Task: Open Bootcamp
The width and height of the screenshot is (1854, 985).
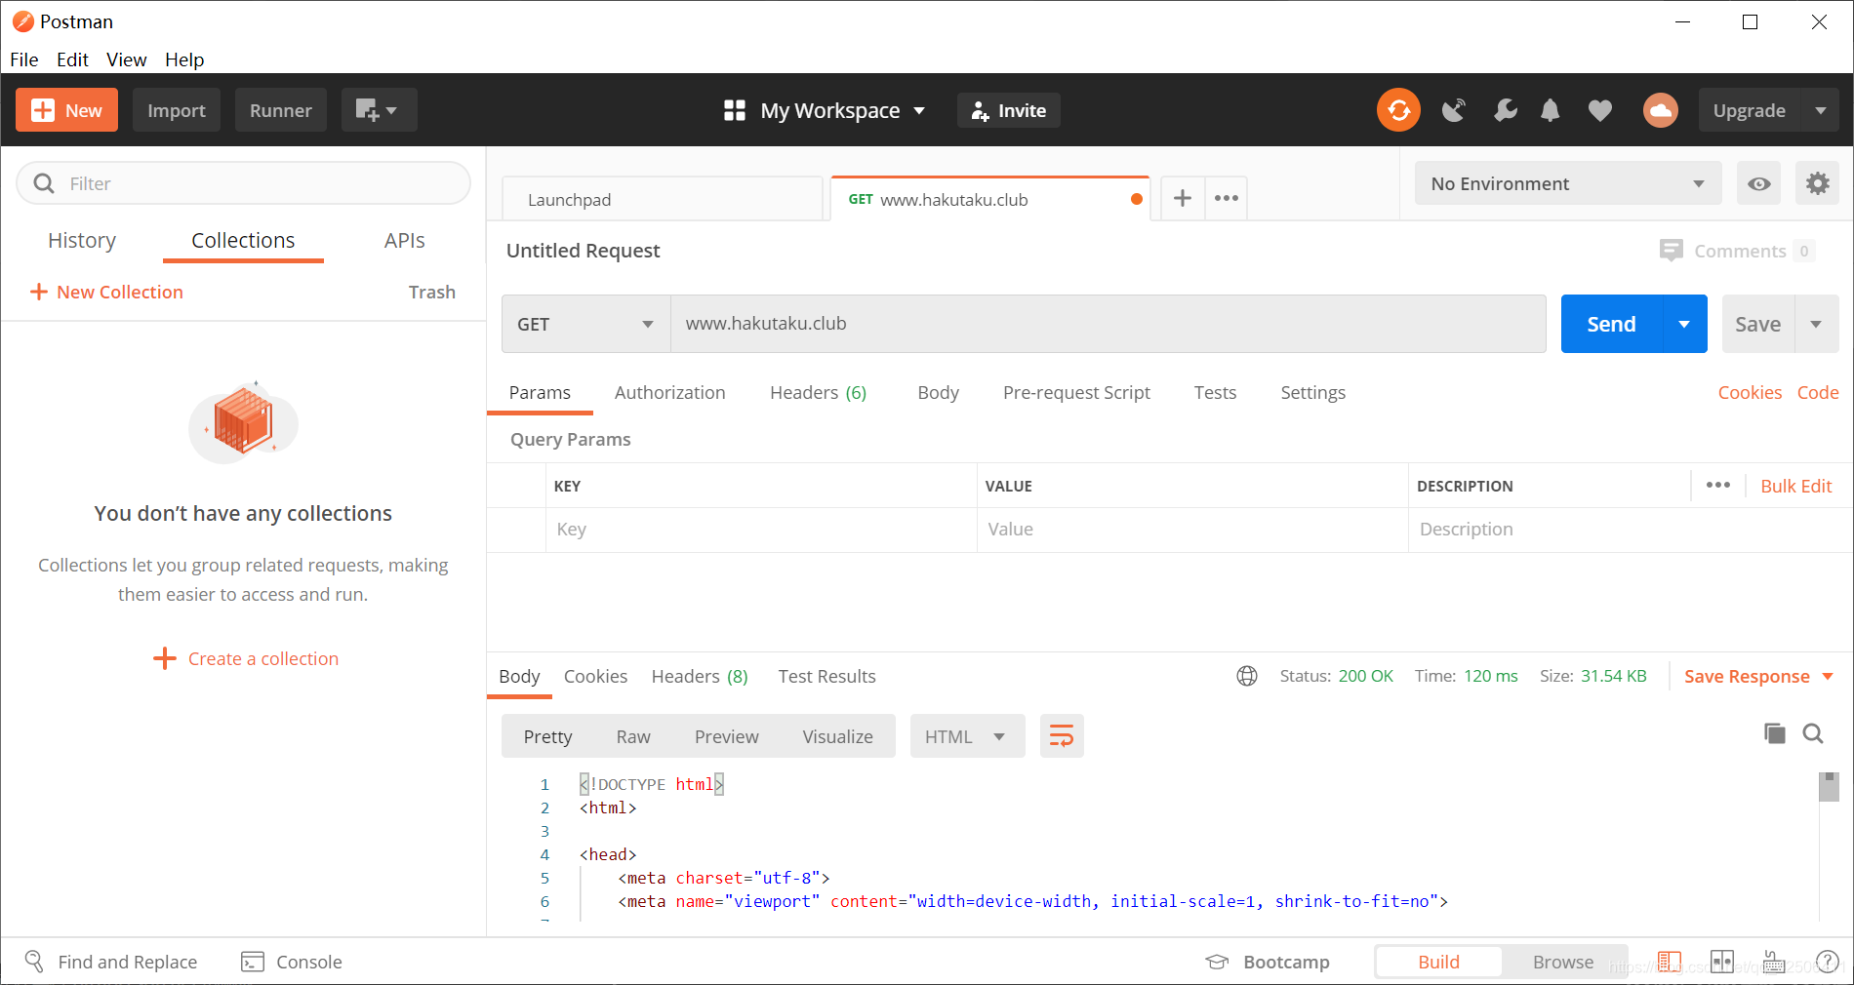Action: [1268, 962]
